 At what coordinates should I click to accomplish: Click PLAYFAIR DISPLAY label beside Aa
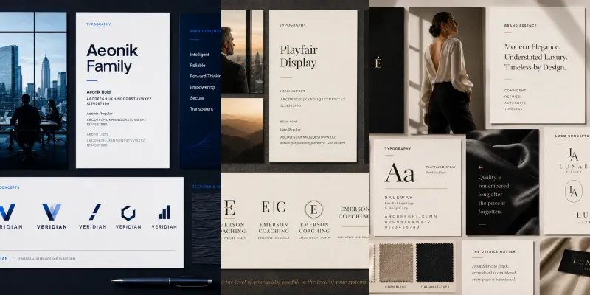(440, 167)
